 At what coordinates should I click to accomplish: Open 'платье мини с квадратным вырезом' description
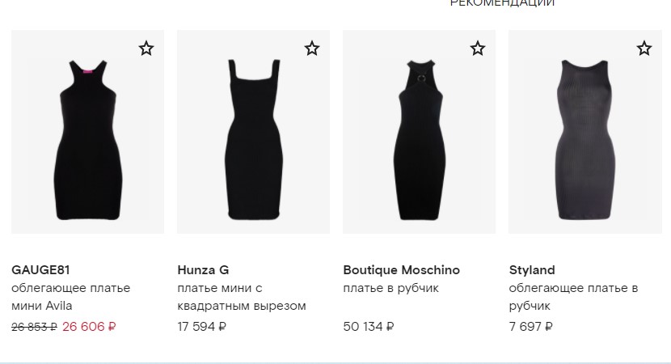tap(242, 297)
